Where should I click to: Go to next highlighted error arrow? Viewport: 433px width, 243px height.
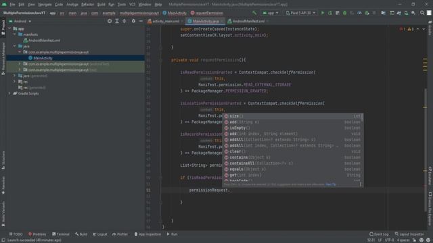point(424,29)
